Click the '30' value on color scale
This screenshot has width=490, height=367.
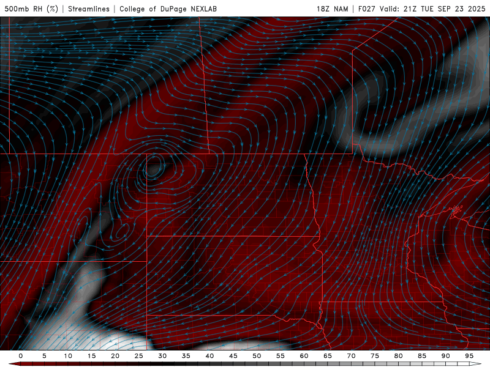point(162,356)
